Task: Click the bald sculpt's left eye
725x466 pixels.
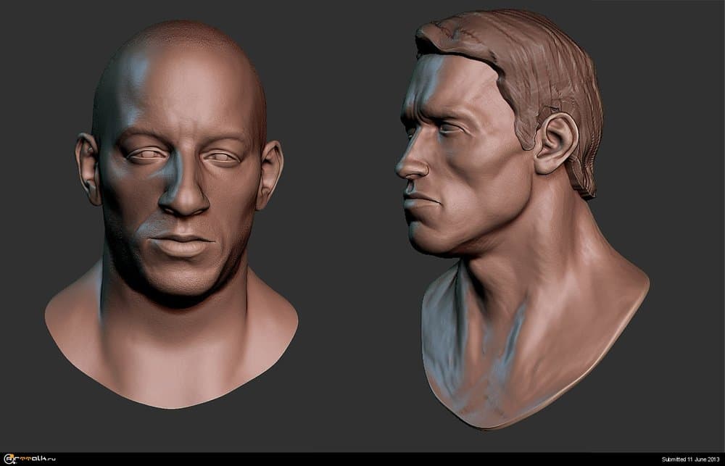Action: [145, 154]
